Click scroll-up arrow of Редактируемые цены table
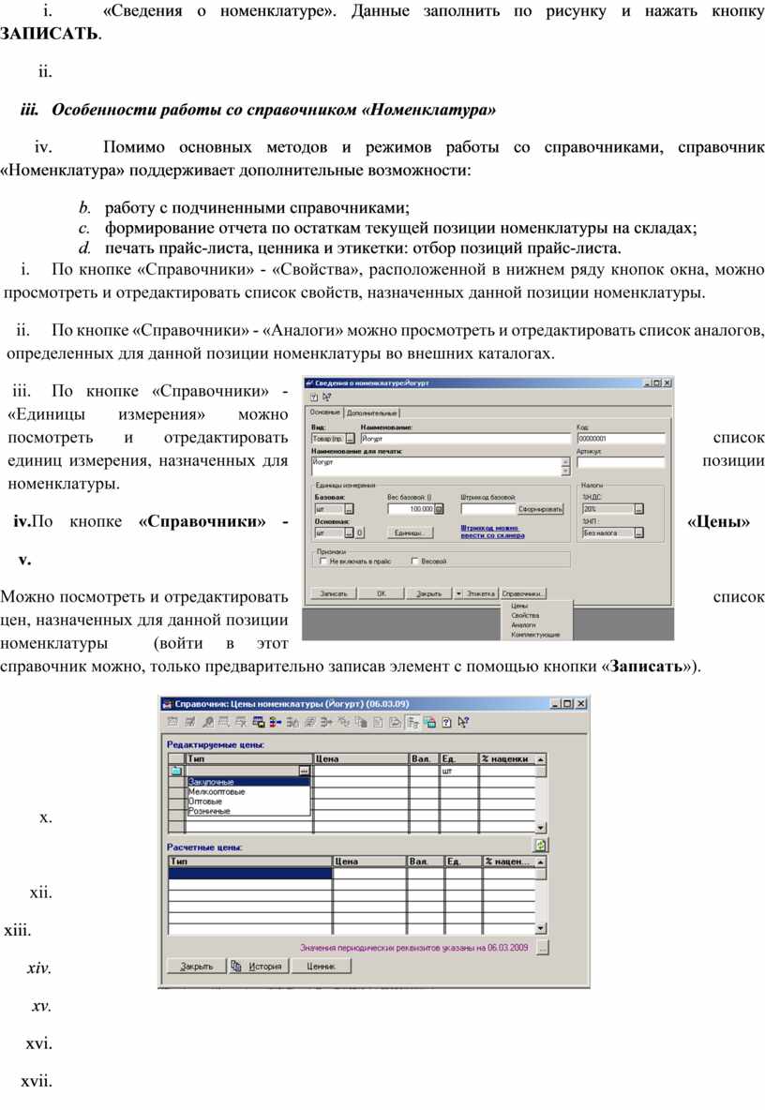The image size is (765, 1110). click(x=541, y=758)
